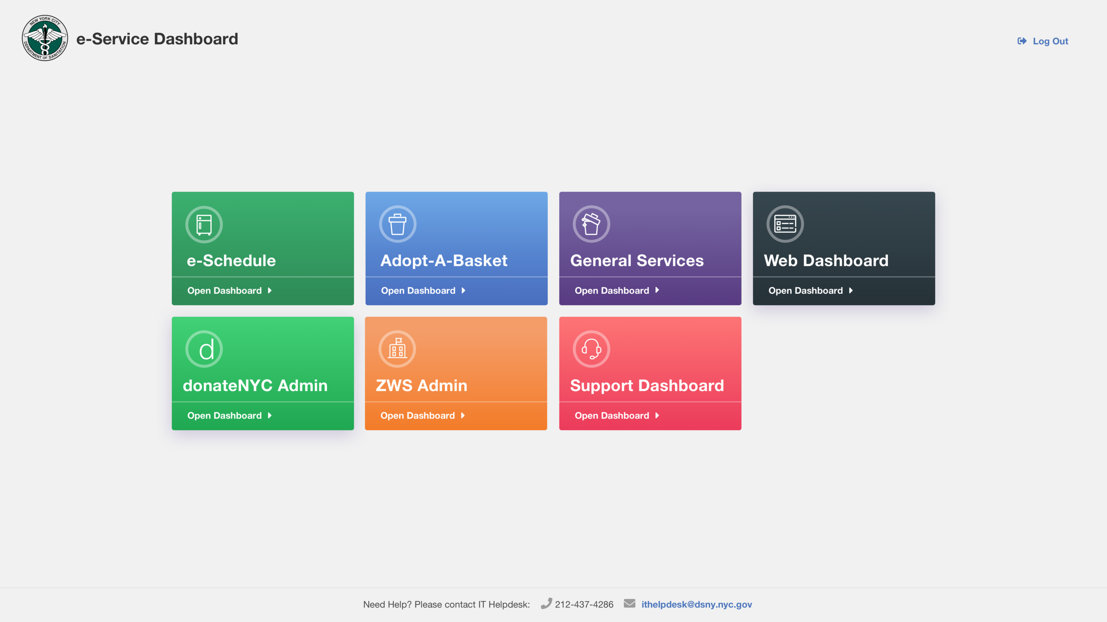Click the DSNY caduceus logo
The width and height of the screenshot is (1107, 622).
tap(44, 39)
